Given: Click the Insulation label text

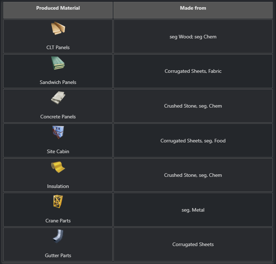Looking at the screenshot, I should tap(58, 186).
